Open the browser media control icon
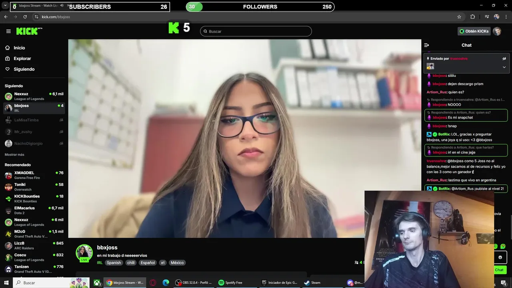This screenshot has width=512, height=288. (487, 17)
